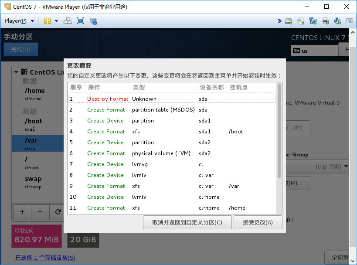Select the /boot sda1 mount point

(x=38, y=125)
